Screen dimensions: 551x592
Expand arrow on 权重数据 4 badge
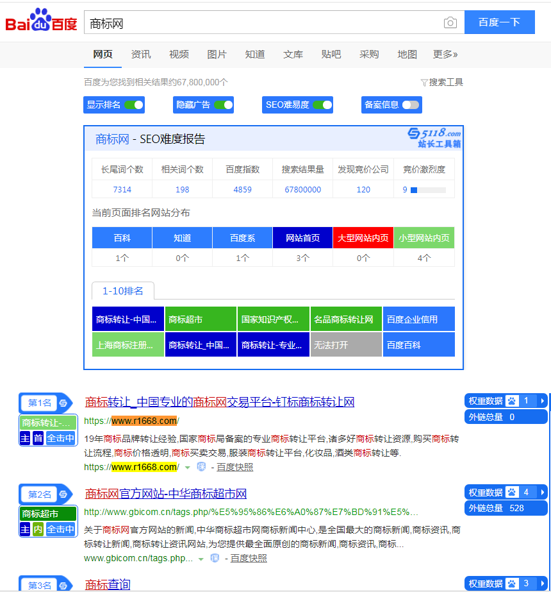point(542,493)
